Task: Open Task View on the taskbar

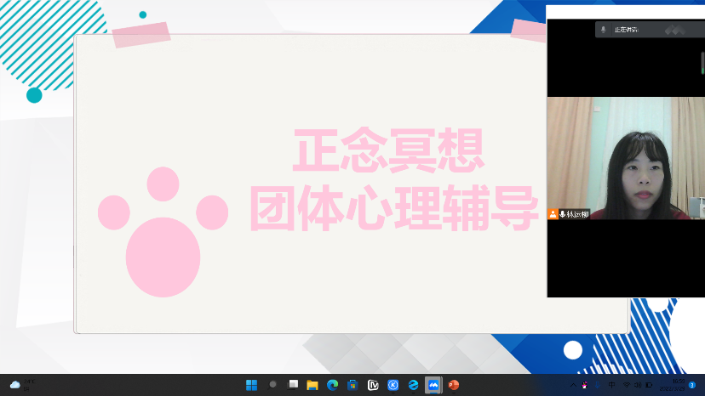Action: pyautogui.click(x=293, y=385)
